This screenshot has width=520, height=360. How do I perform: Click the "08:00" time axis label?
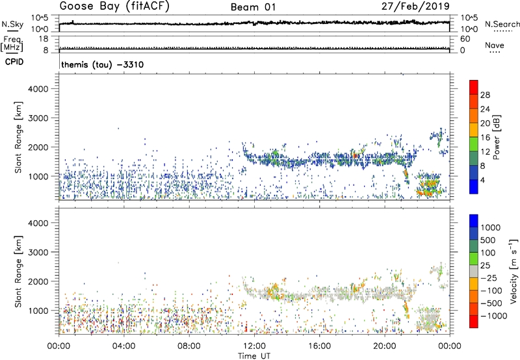click(x=189, y=346)
